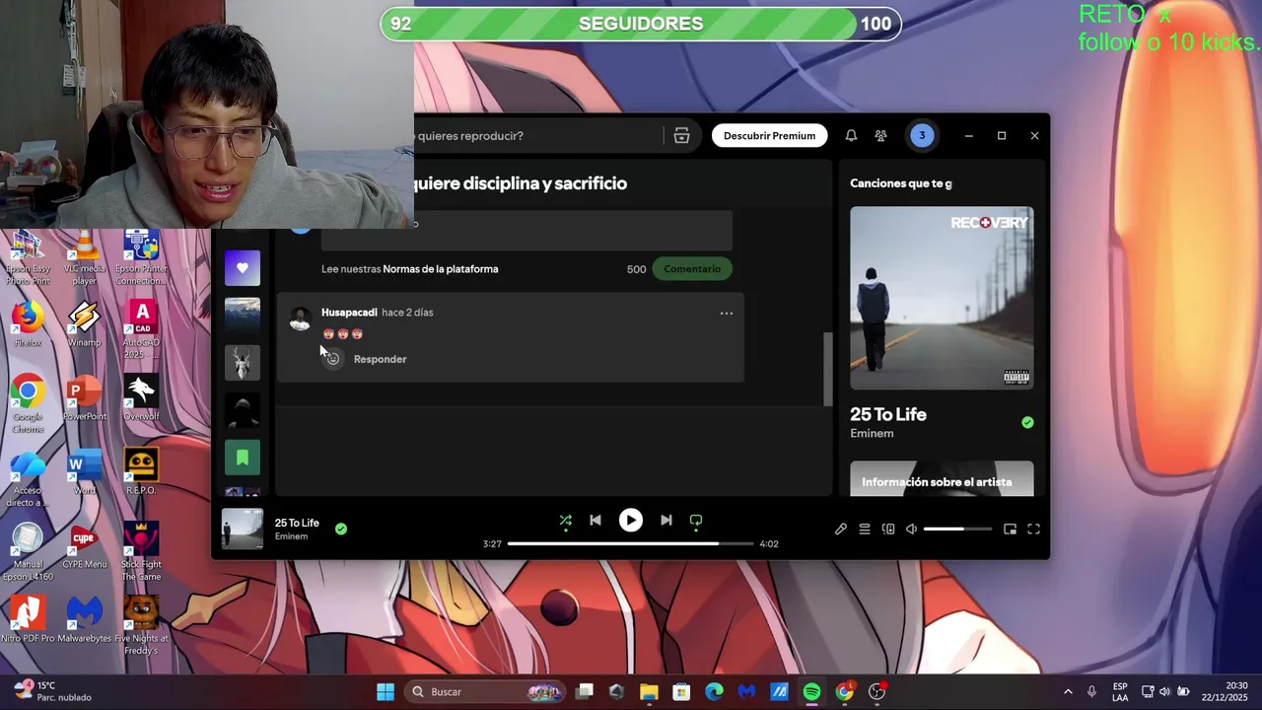Image resolution: width=1262 pixels, height=710 pixels.
Task: Click now playing thumbnail in player bar
Action: click(x=243, y=529)
